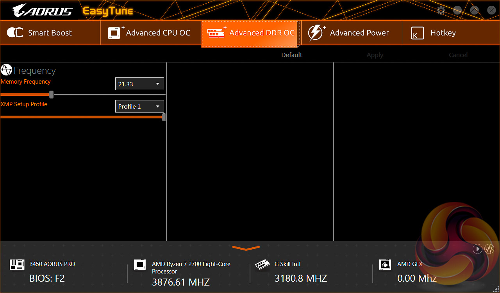This screenshot has width=500, height=293.
Task: Click the 3876.61 MHZ CPU frequency
Action: pyautogui.click(x=181, y=282)
